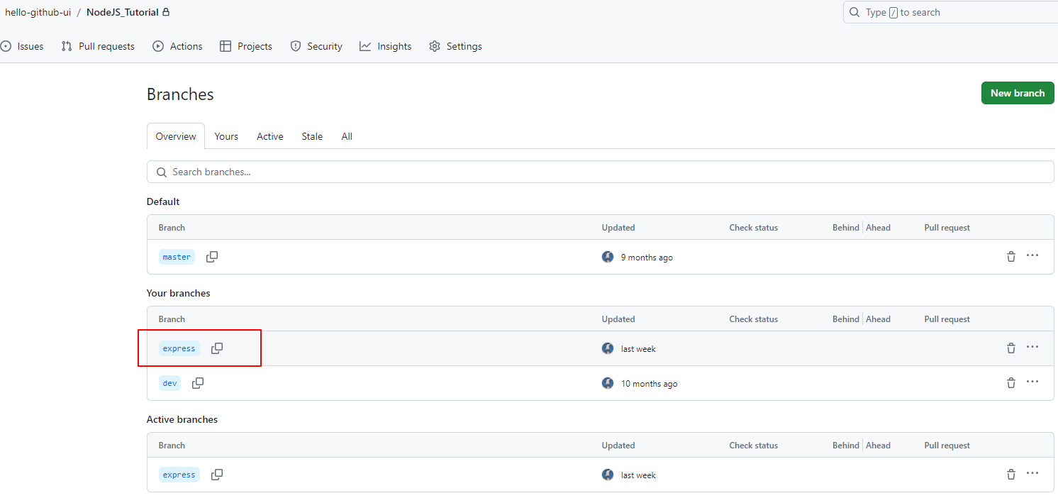Click author avatar for express in Your branches
Screen dimensions: 1058x503
point(608,348)
